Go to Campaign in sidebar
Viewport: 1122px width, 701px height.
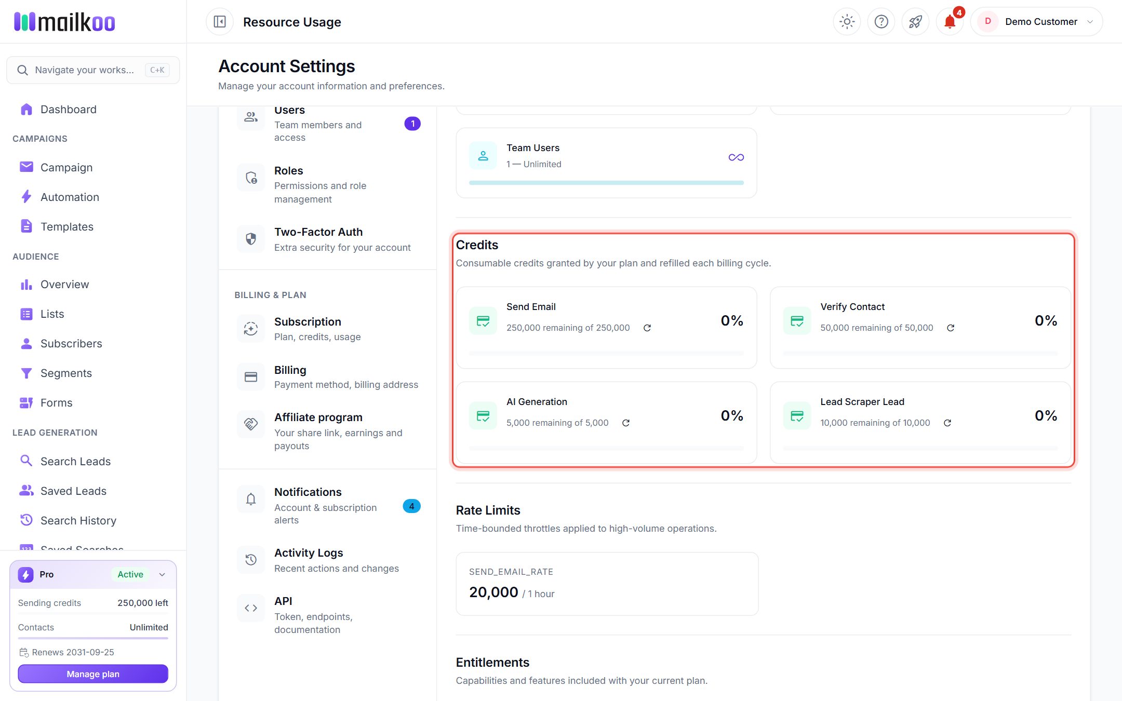pyautogui.click(x=94, y=167)
